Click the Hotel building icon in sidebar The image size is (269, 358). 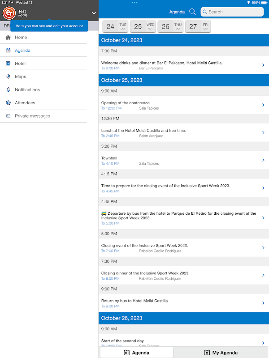point(8,64)
